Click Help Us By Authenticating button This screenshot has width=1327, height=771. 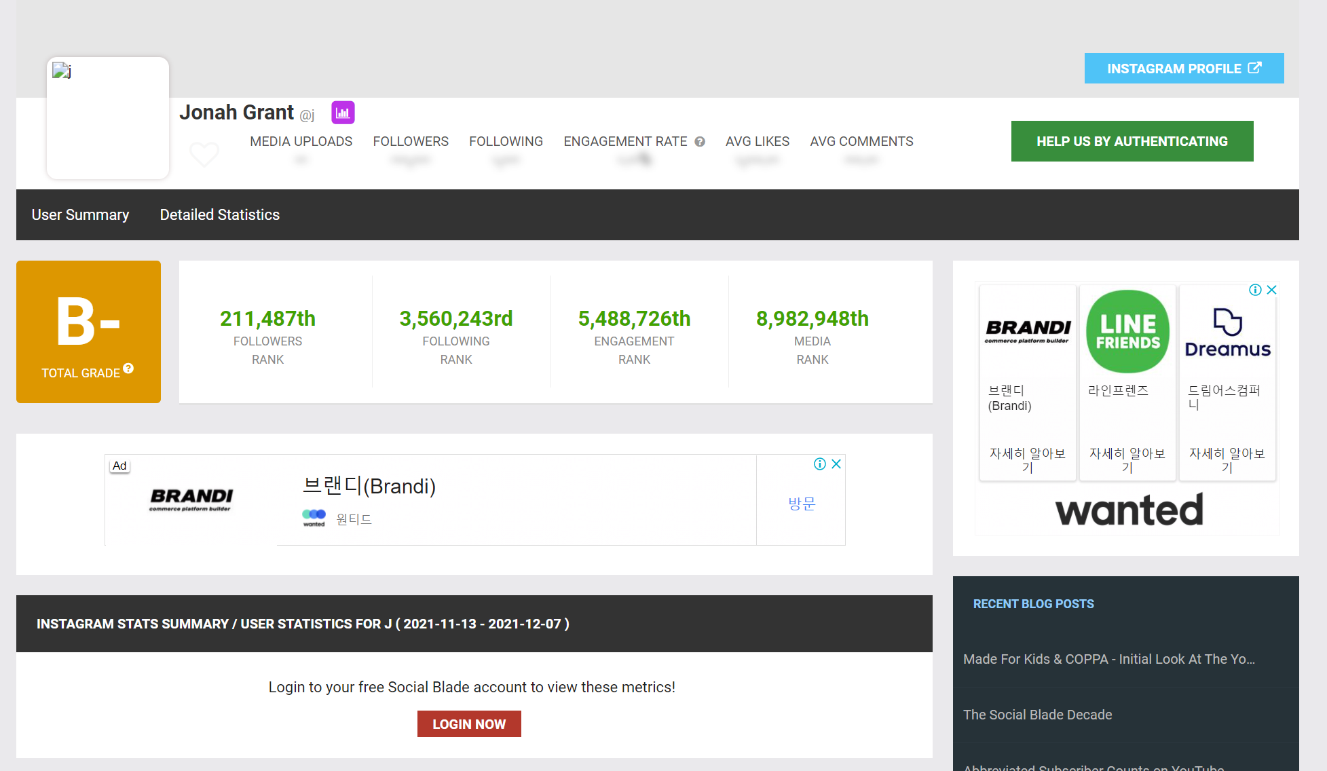(1132, 141)
